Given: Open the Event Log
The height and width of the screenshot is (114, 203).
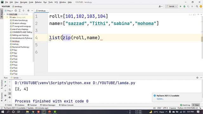Looking at the screenshot, I should point(185,105).
